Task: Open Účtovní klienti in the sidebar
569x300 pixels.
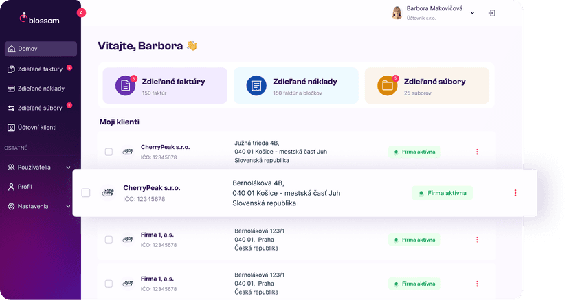Action: tap(41, 127)
